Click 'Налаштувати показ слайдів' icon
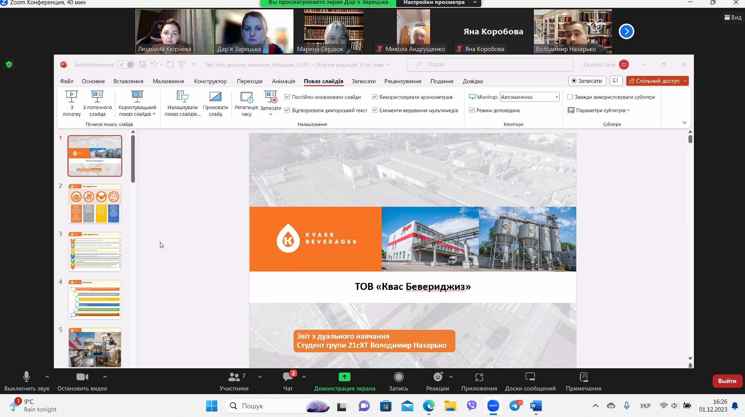The width and height of the screenshot is (745, 417). click(x=182, y=97)
